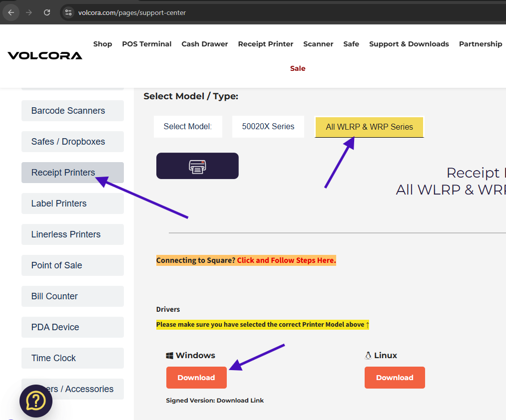Open the Scanner navigation item
Viewport: 506px width, 420px height.
tap(318, 44)
